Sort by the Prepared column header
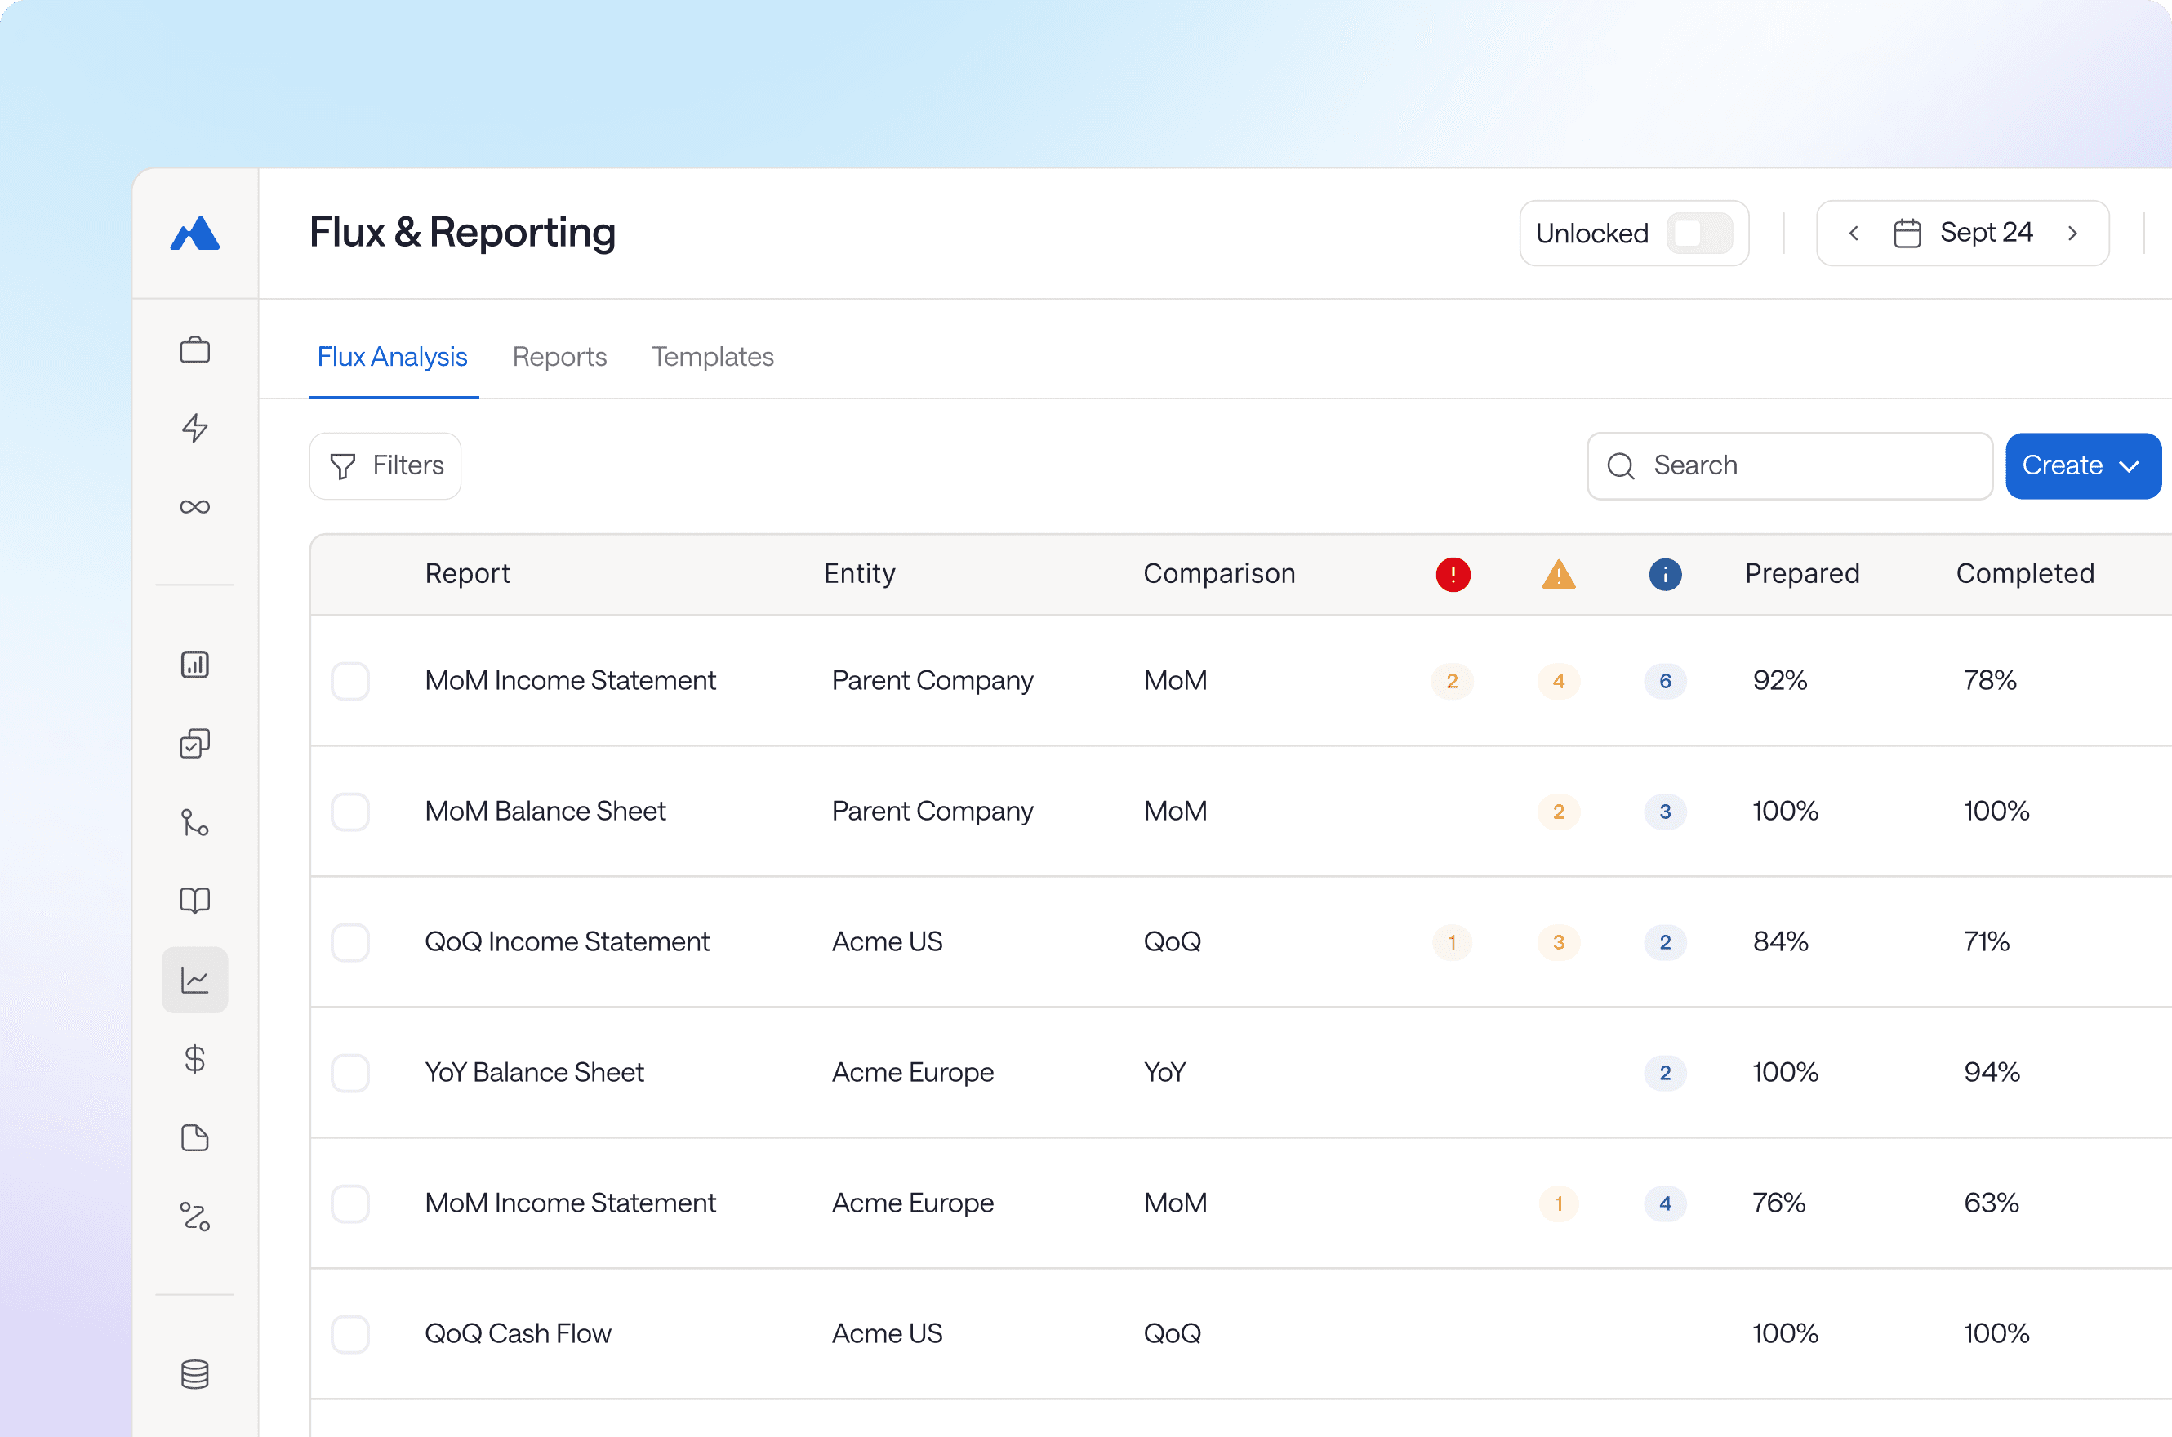The image size is (2172, 1437). click(1803, 574)
